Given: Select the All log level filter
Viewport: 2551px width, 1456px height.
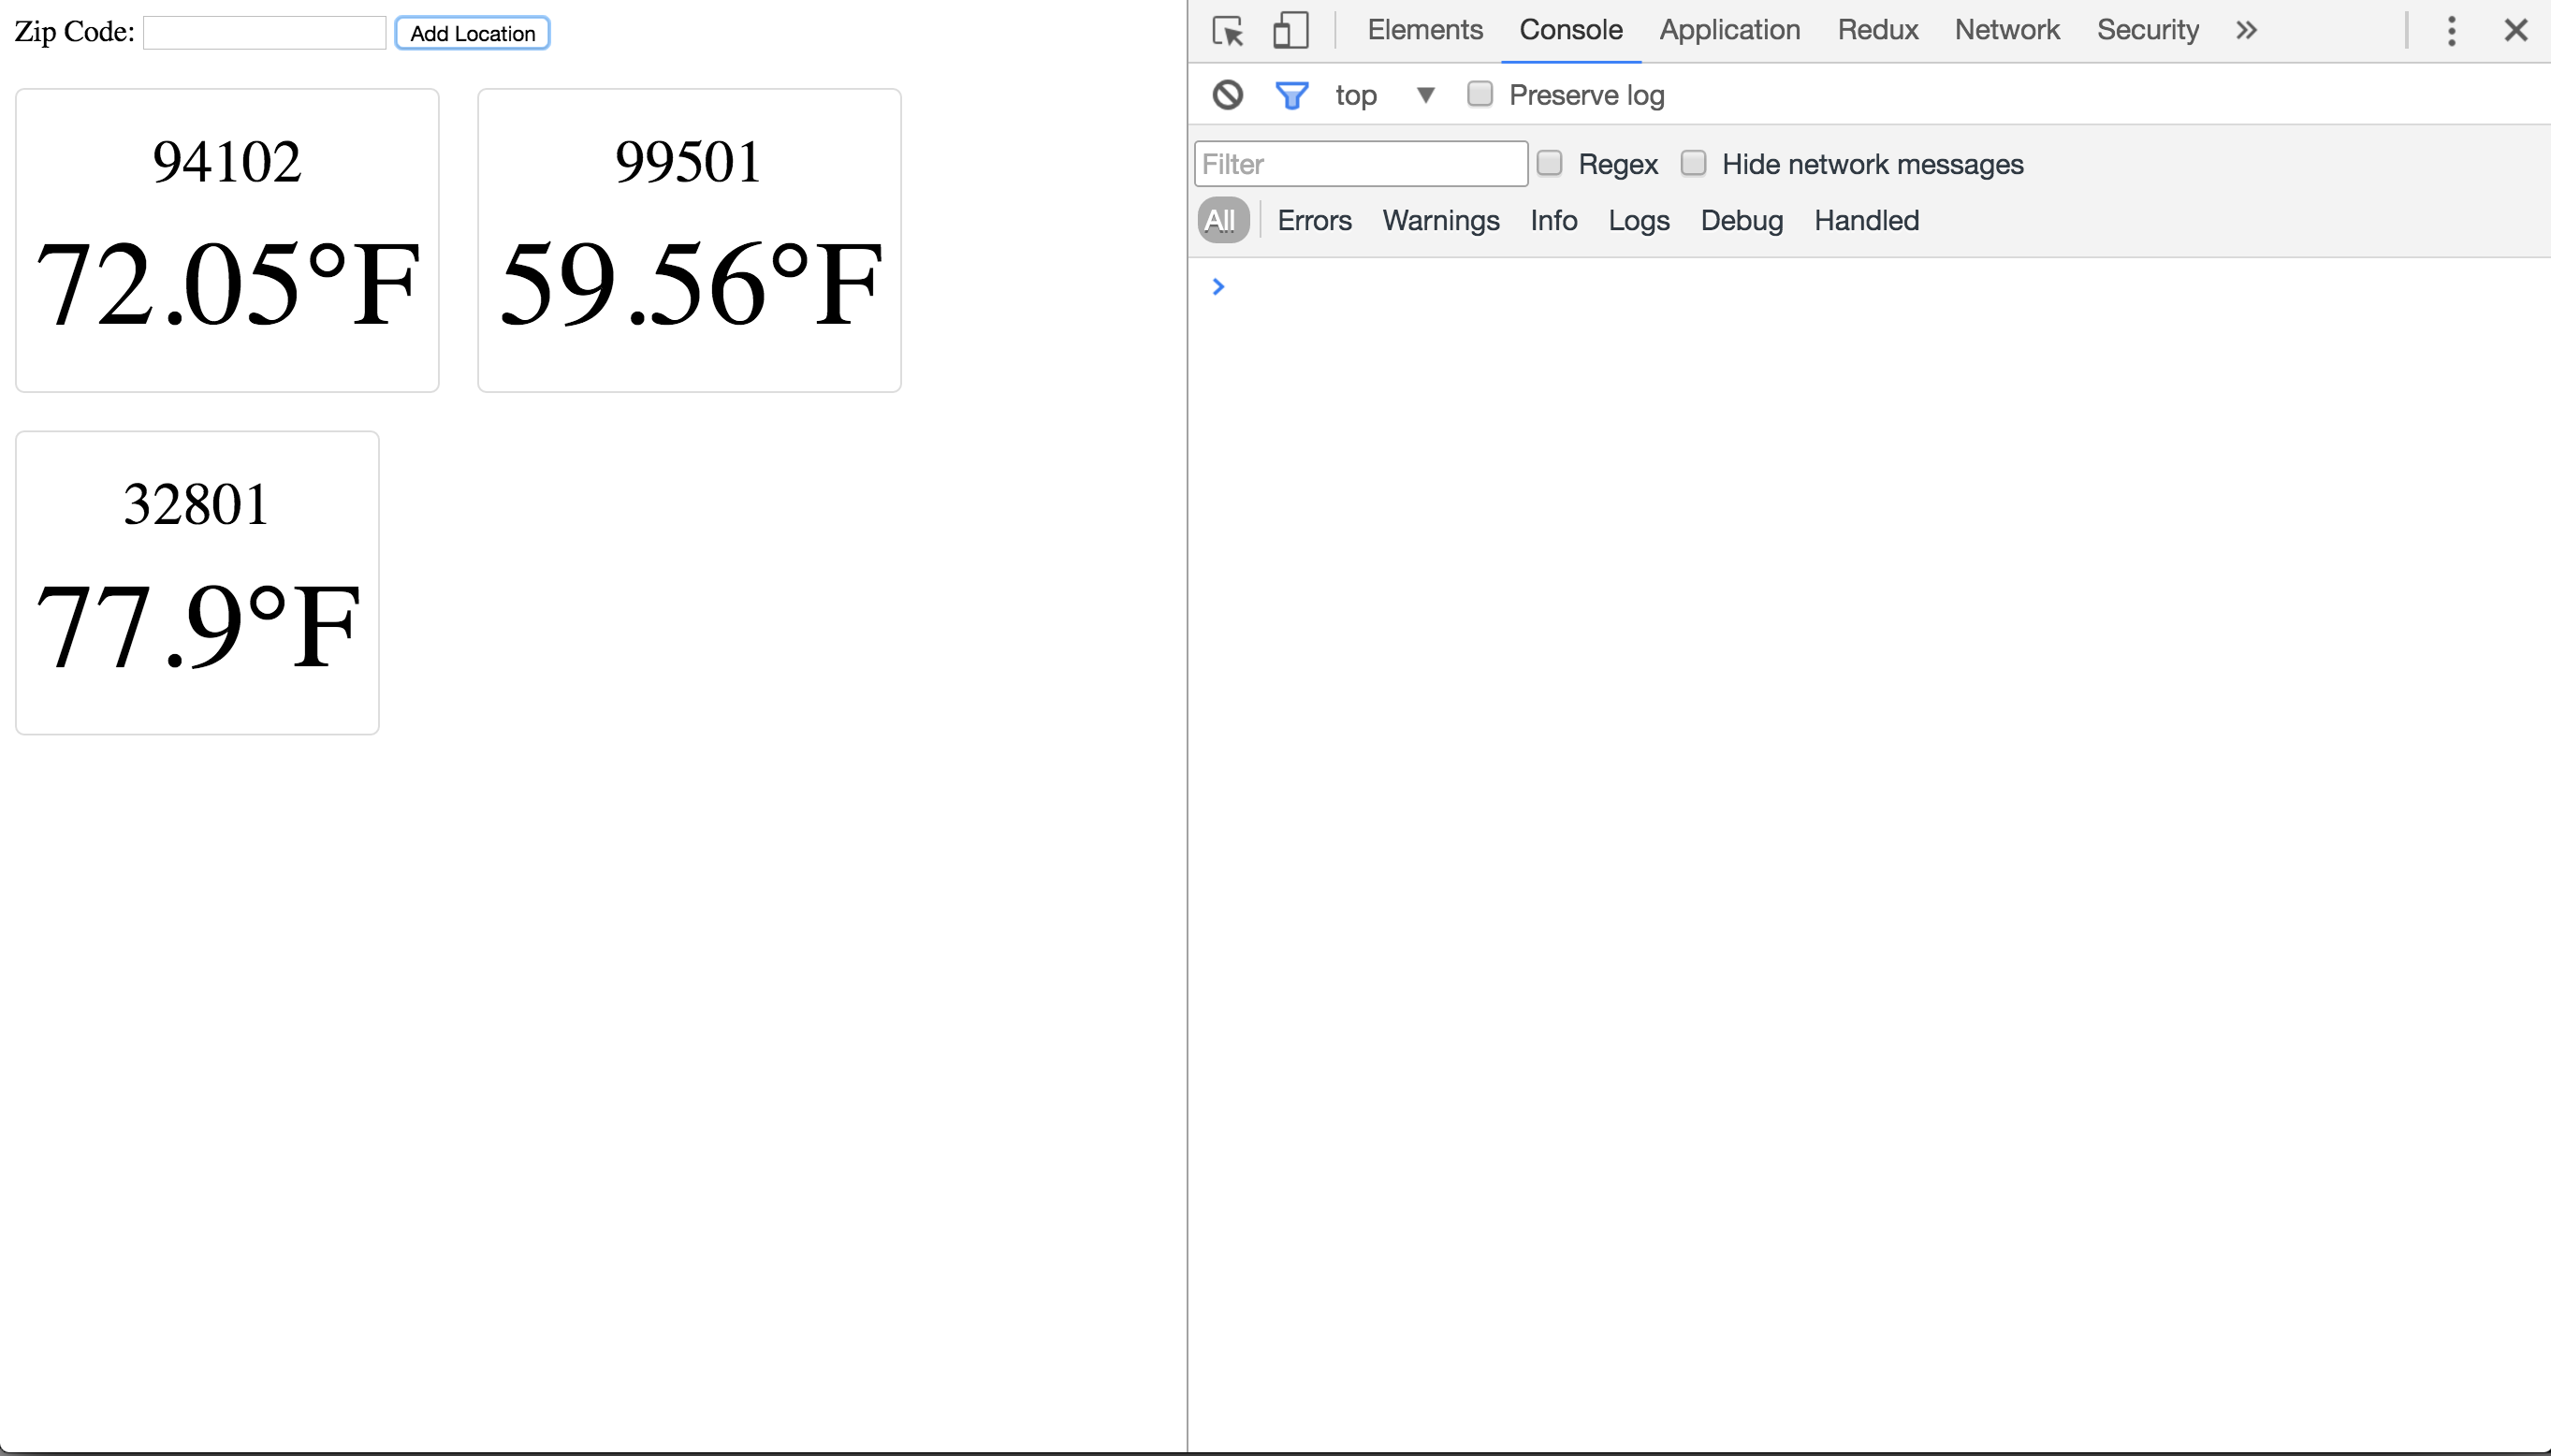Looking at the screenshot, I should tap(1222, 220).
